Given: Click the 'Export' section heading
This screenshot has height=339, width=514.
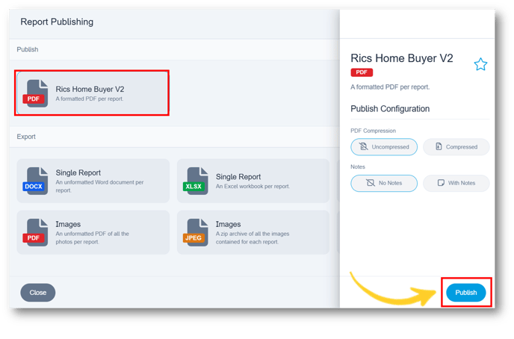Looking at the screenshot, I should 26,137.
